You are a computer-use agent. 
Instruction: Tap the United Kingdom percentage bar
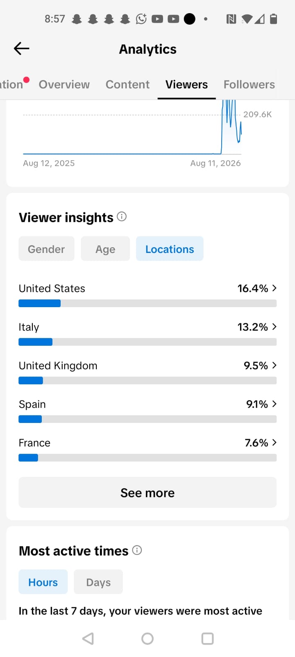tap(147, 381)
